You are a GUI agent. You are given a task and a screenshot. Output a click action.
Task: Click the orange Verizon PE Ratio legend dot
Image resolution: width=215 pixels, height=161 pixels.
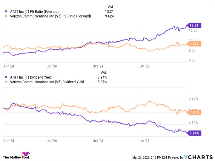tap(6, 16)
